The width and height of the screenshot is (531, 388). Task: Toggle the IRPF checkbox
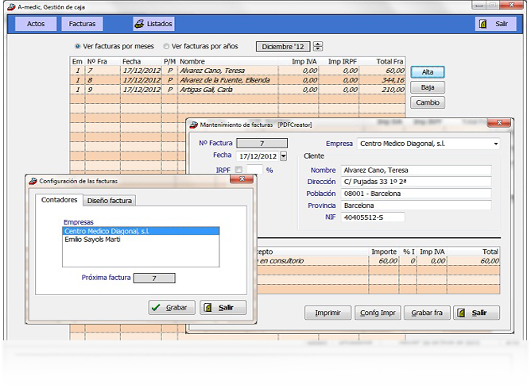pos(238,170)
